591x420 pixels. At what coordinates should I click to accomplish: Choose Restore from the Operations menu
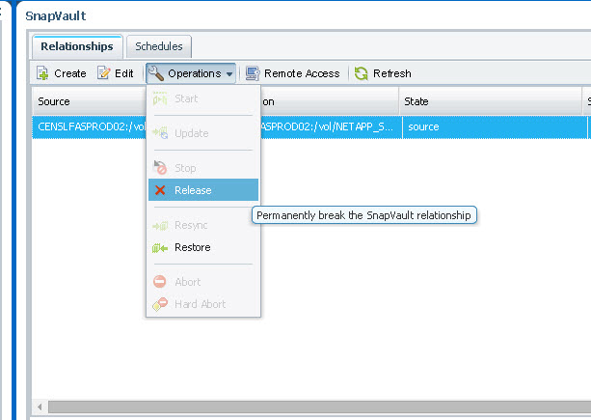pos(203,247)
